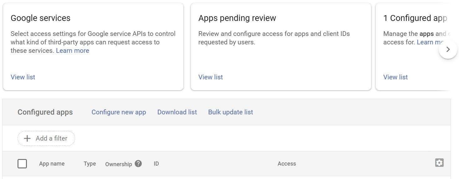Screen dimensions: 459x179
Task: Click Bulk update list
Action: click(231, 112)
